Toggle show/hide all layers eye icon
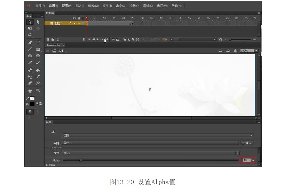The image size is (291, 188). click(x=74, y=18)
